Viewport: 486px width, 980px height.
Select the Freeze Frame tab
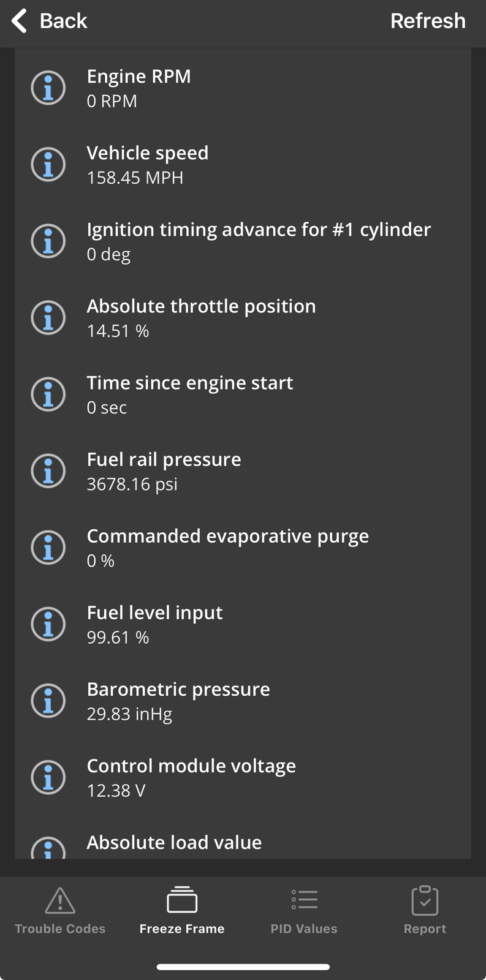182,911
